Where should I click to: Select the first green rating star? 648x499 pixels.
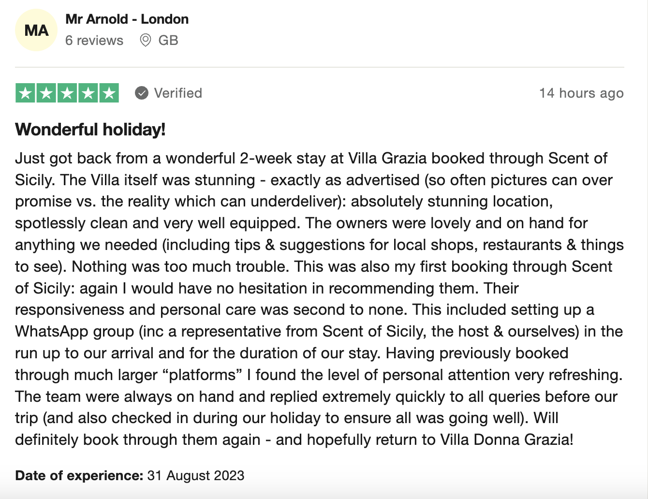point(26,93)
